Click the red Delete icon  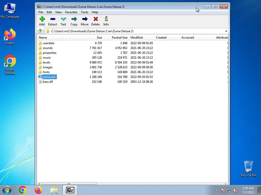pos(96,19)
